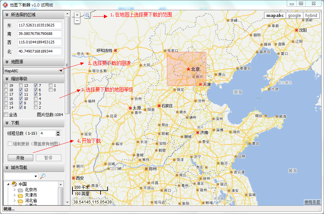Click the left panel scroll down arrow
This screenshot has height=214, width=324.
[67, 202]
